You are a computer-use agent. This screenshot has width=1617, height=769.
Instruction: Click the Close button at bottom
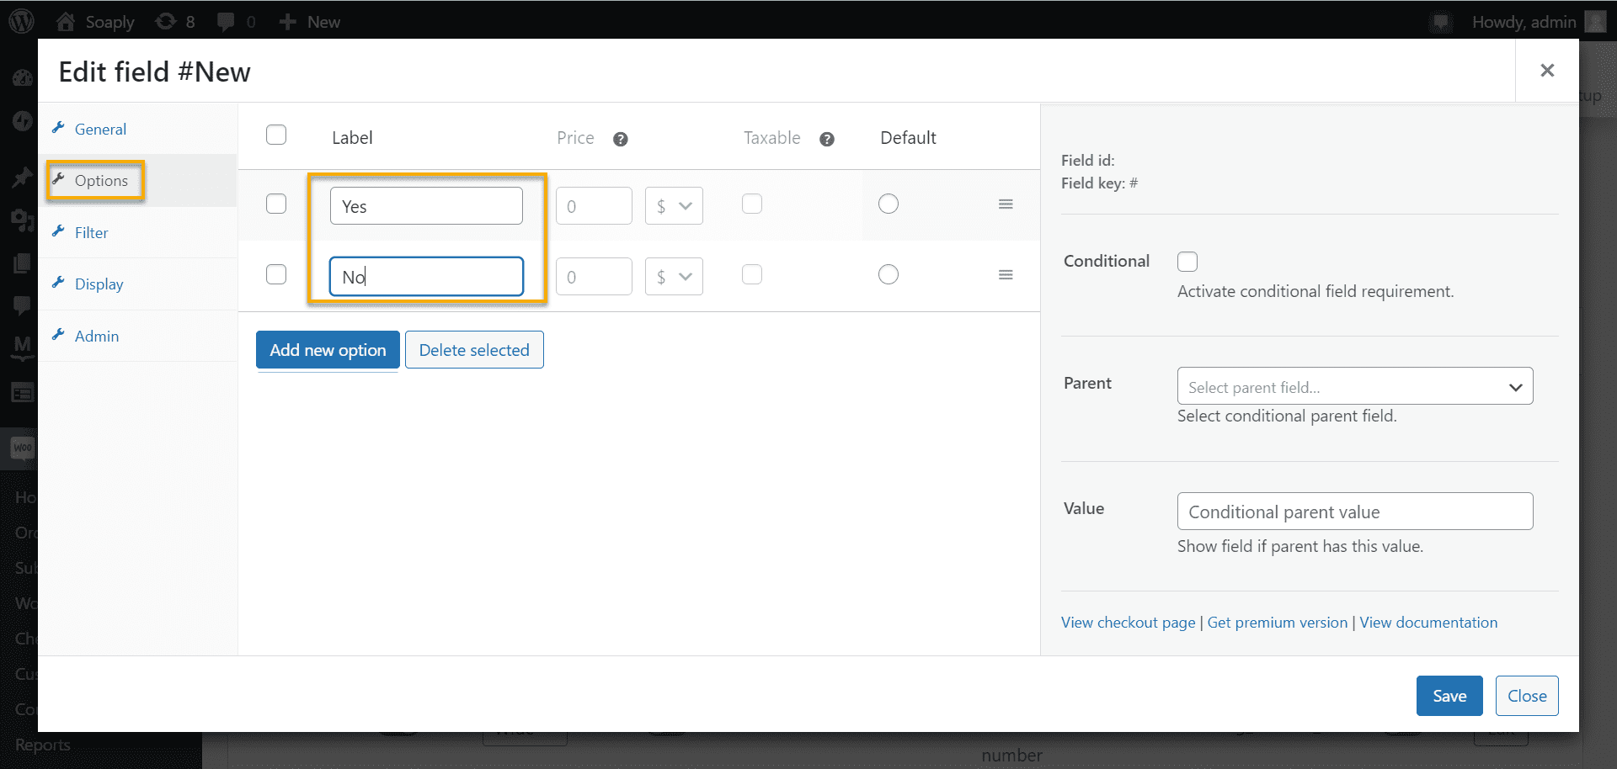coord(1527,696)
